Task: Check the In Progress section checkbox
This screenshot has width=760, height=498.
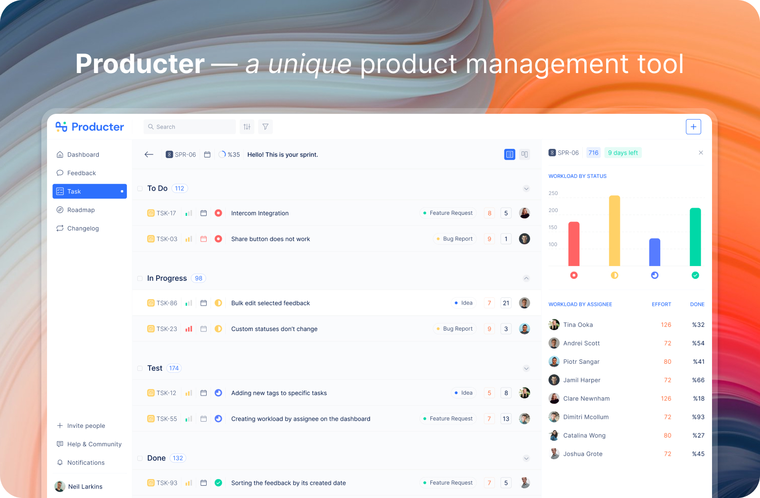Action: click(x=140, y=278)
